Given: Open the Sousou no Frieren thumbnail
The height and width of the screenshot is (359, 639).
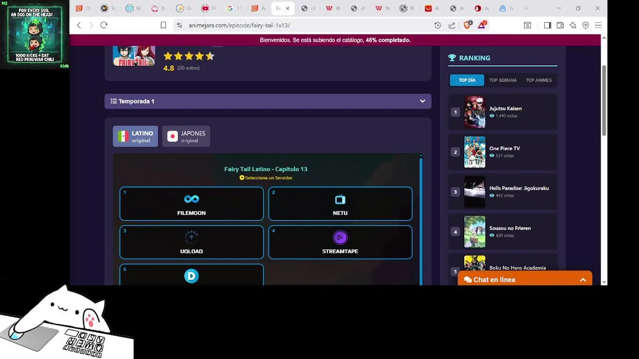Looking at the screenshot, I should (475, 232).
